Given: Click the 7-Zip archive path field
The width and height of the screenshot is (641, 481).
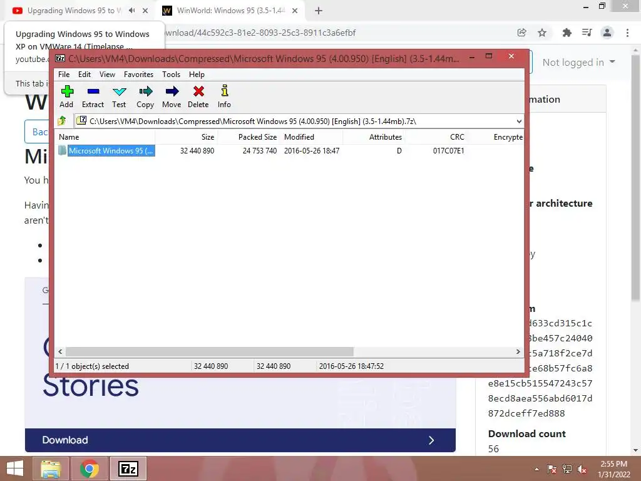Looking at the screenshot, I should [299, 121].
